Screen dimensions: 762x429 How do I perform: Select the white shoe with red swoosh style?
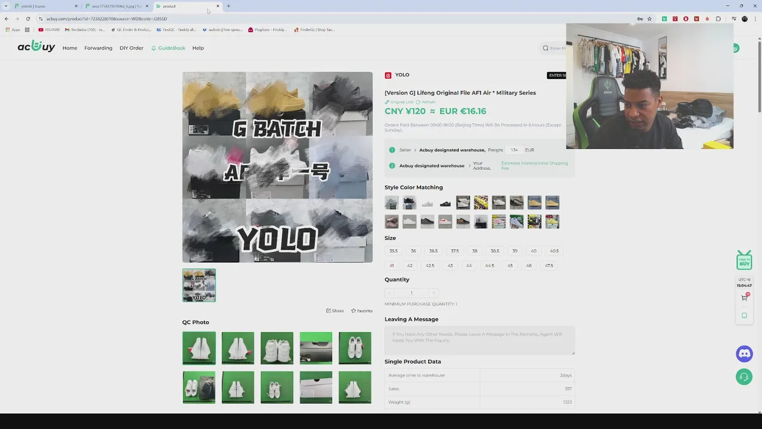click(445, 222)
